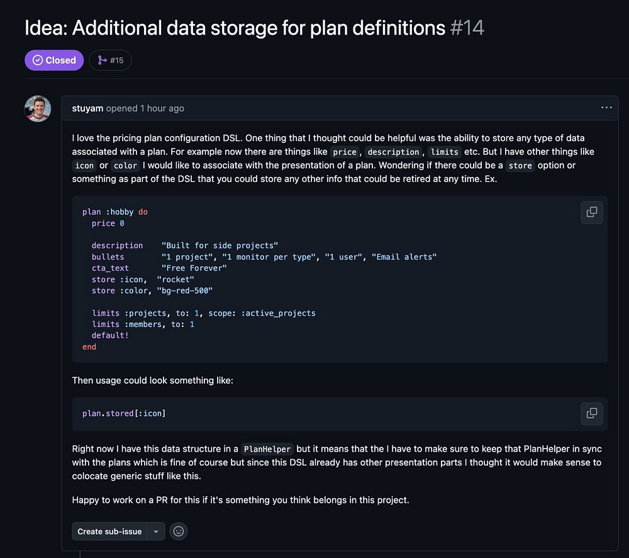The image size is (629, 558).
Task: Expand the Create sub-issue dropdown arrow
Action: tap(156, 532)
